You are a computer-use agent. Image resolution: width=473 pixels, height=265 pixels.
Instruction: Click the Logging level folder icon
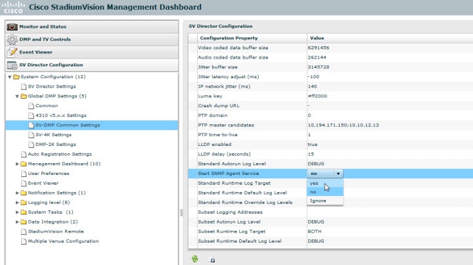[x=24, y=203]
